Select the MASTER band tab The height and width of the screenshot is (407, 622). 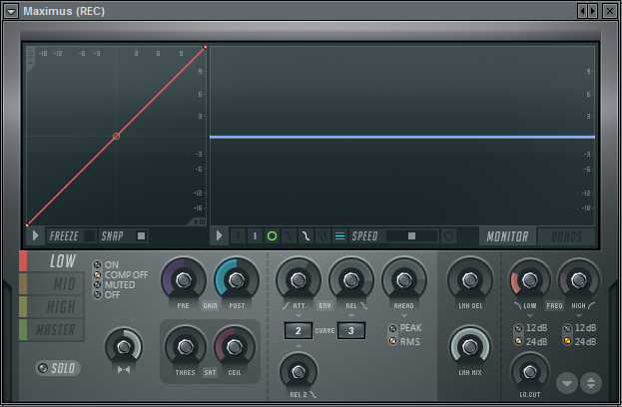[x=52, y=330]
